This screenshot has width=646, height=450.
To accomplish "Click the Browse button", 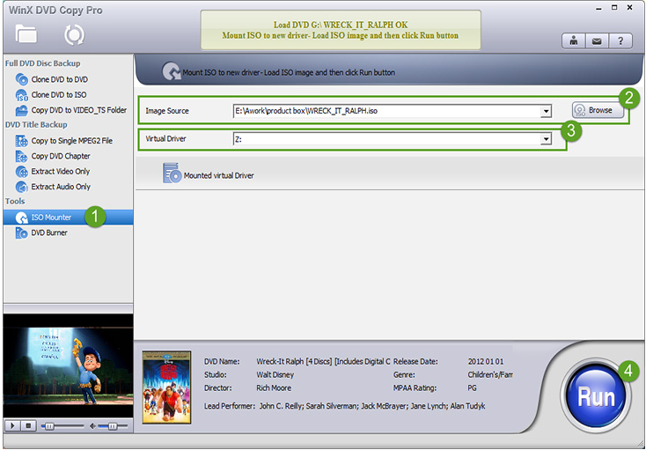I will [598, 110].
